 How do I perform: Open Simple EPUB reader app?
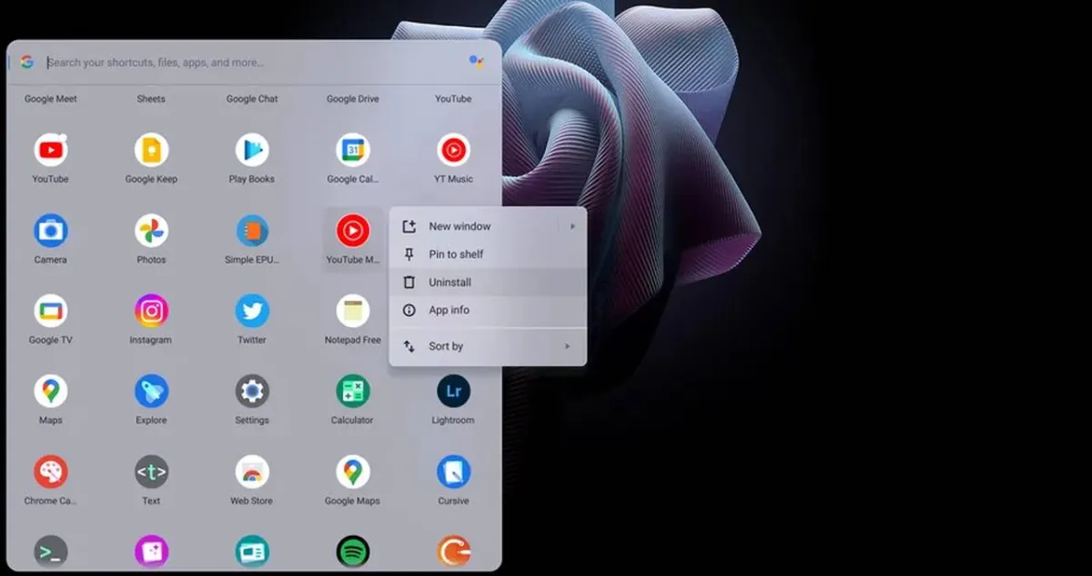click(x=252, y=231)
